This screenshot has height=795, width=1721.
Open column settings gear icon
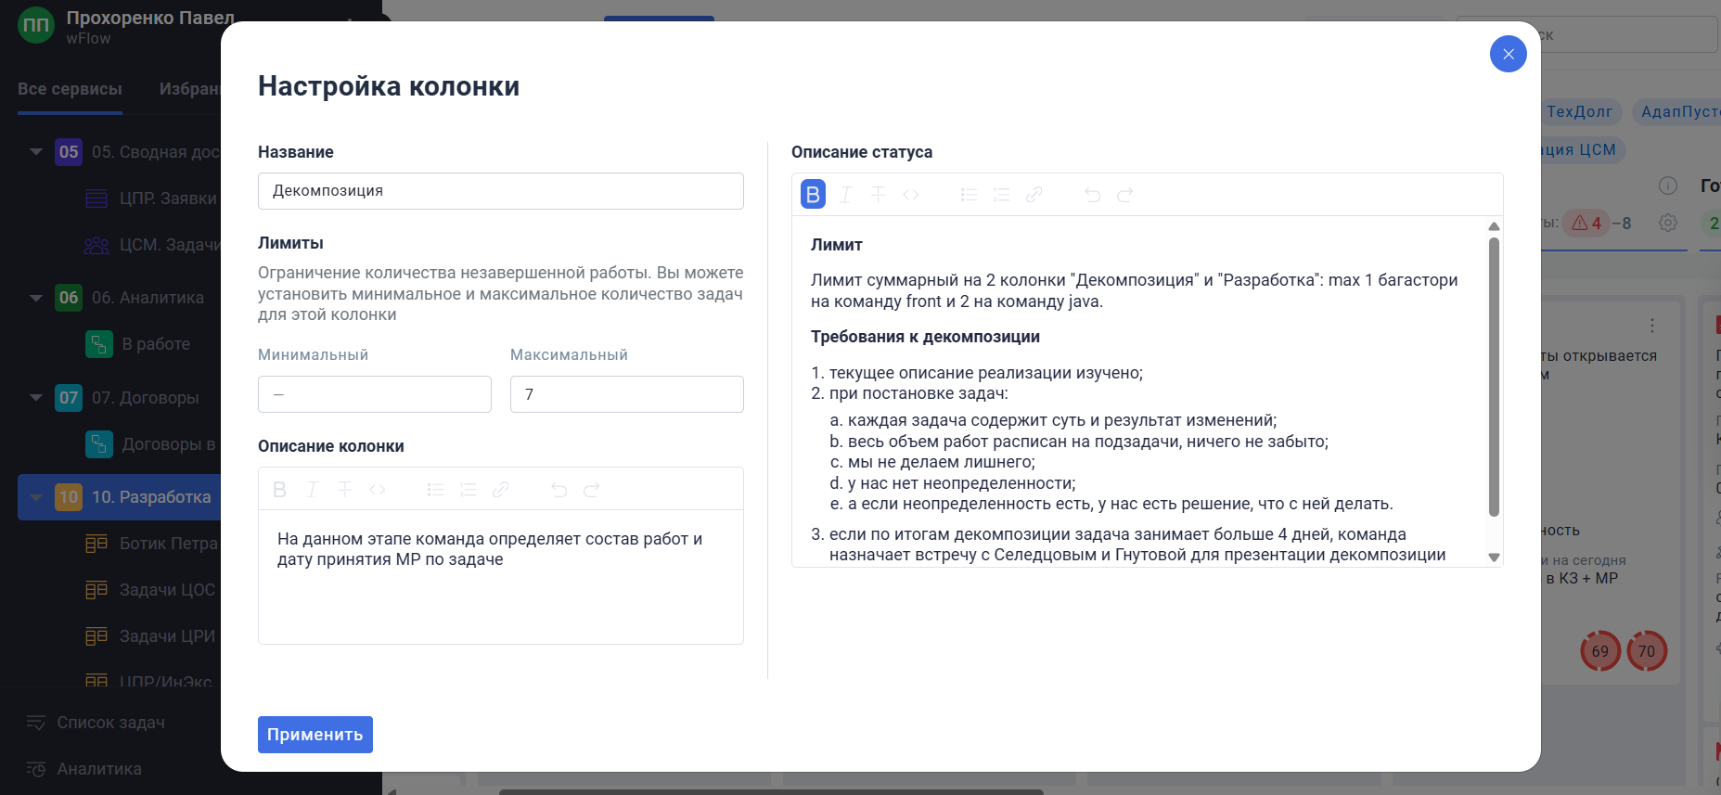1668,223
